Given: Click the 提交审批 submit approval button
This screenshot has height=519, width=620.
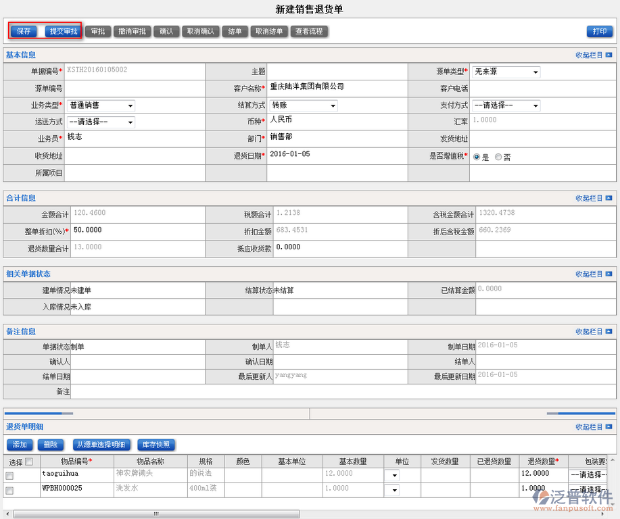Looking at the screenshot, I should click(64, 31).
